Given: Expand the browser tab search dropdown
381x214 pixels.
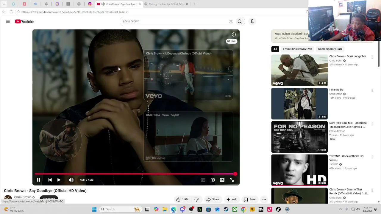Looking at the screenshot, I should coord(4,4).
